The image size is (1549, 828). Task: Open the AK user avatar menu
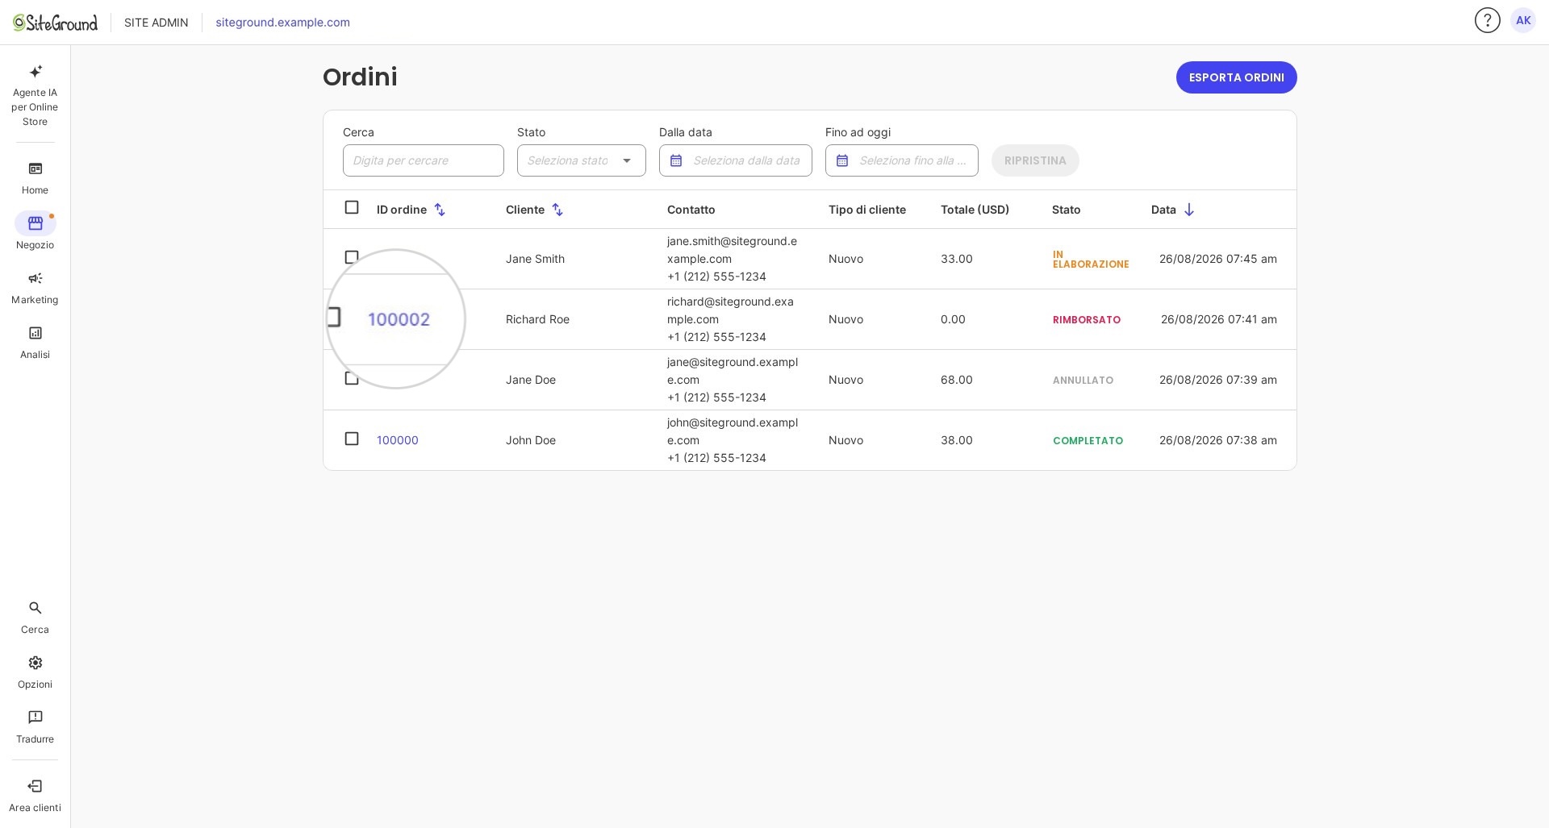(x=1522, y=20)
